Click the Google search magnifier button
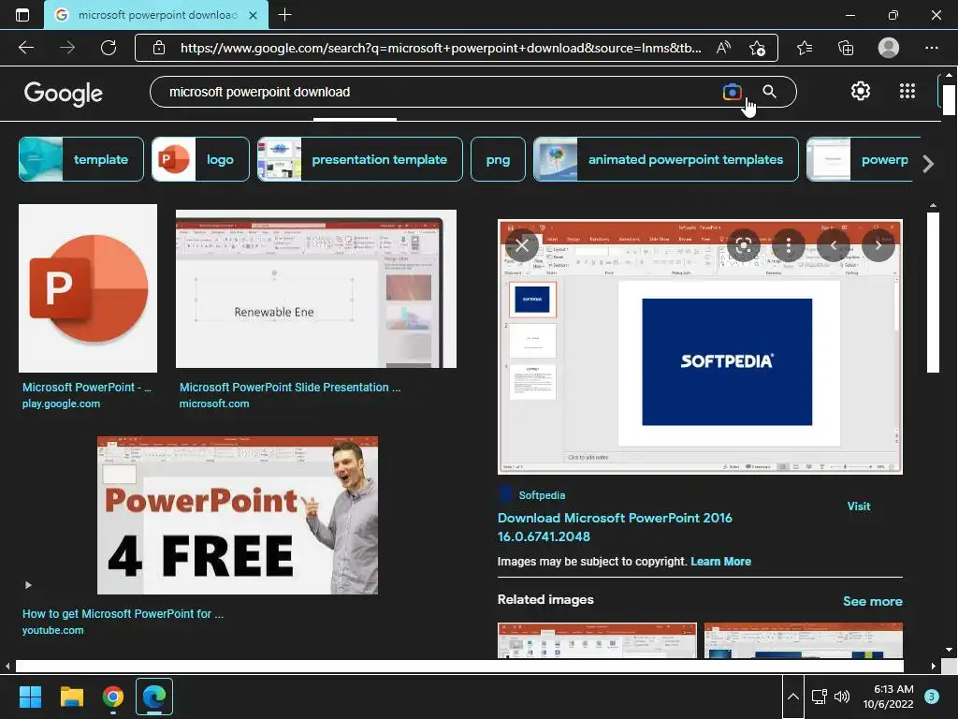Image resolution: width=958 pixels, height=719 pixels. [x=769, y=92]
